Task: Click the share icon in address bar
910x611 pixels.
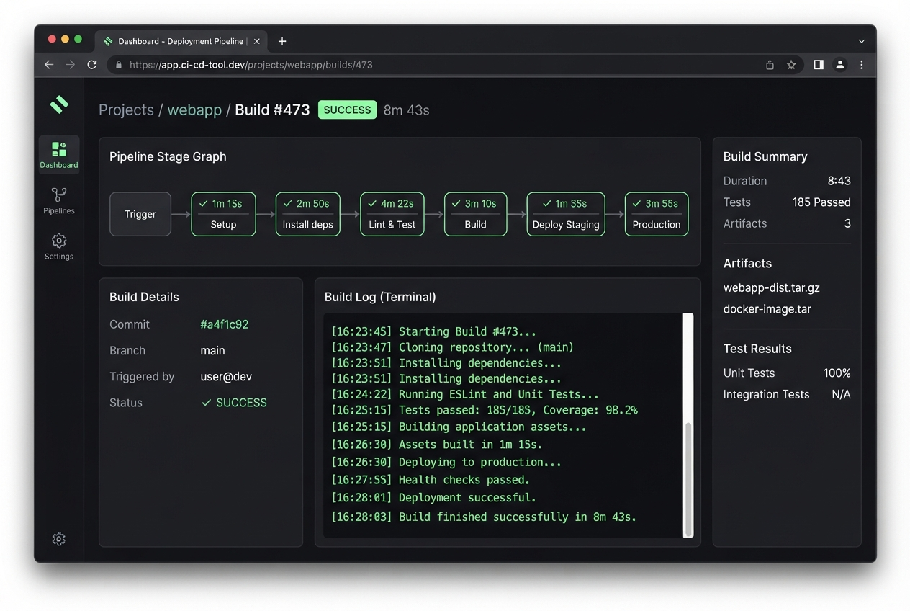Action: (770, 65)
